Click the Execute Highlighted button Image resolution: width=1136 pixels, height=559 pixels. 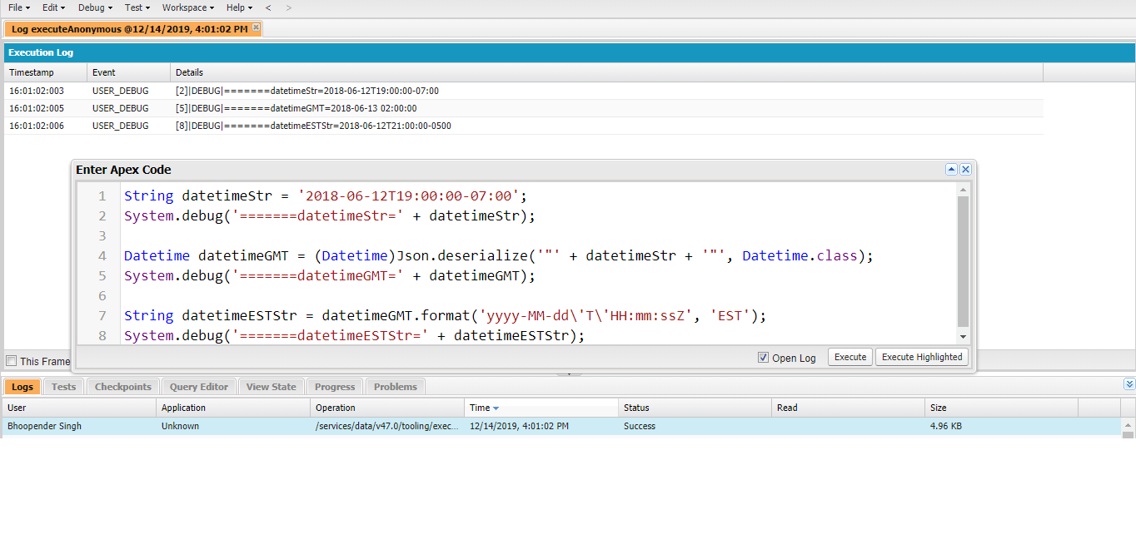[x=922, y=357]
